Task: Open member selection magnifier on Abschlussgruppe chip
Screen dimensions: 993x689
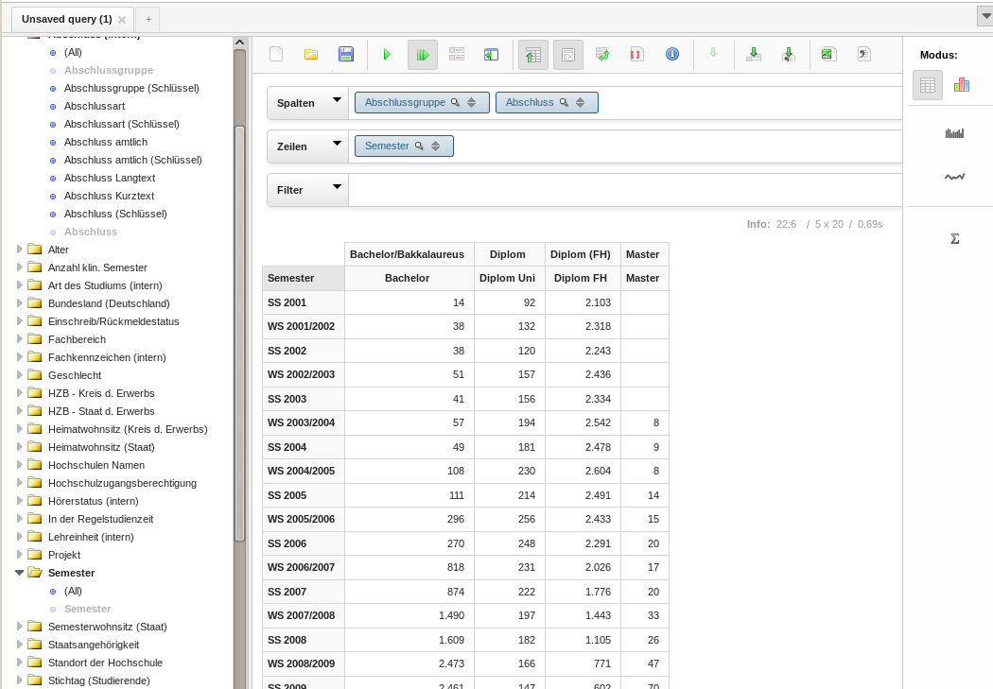Action: point(455,102)
